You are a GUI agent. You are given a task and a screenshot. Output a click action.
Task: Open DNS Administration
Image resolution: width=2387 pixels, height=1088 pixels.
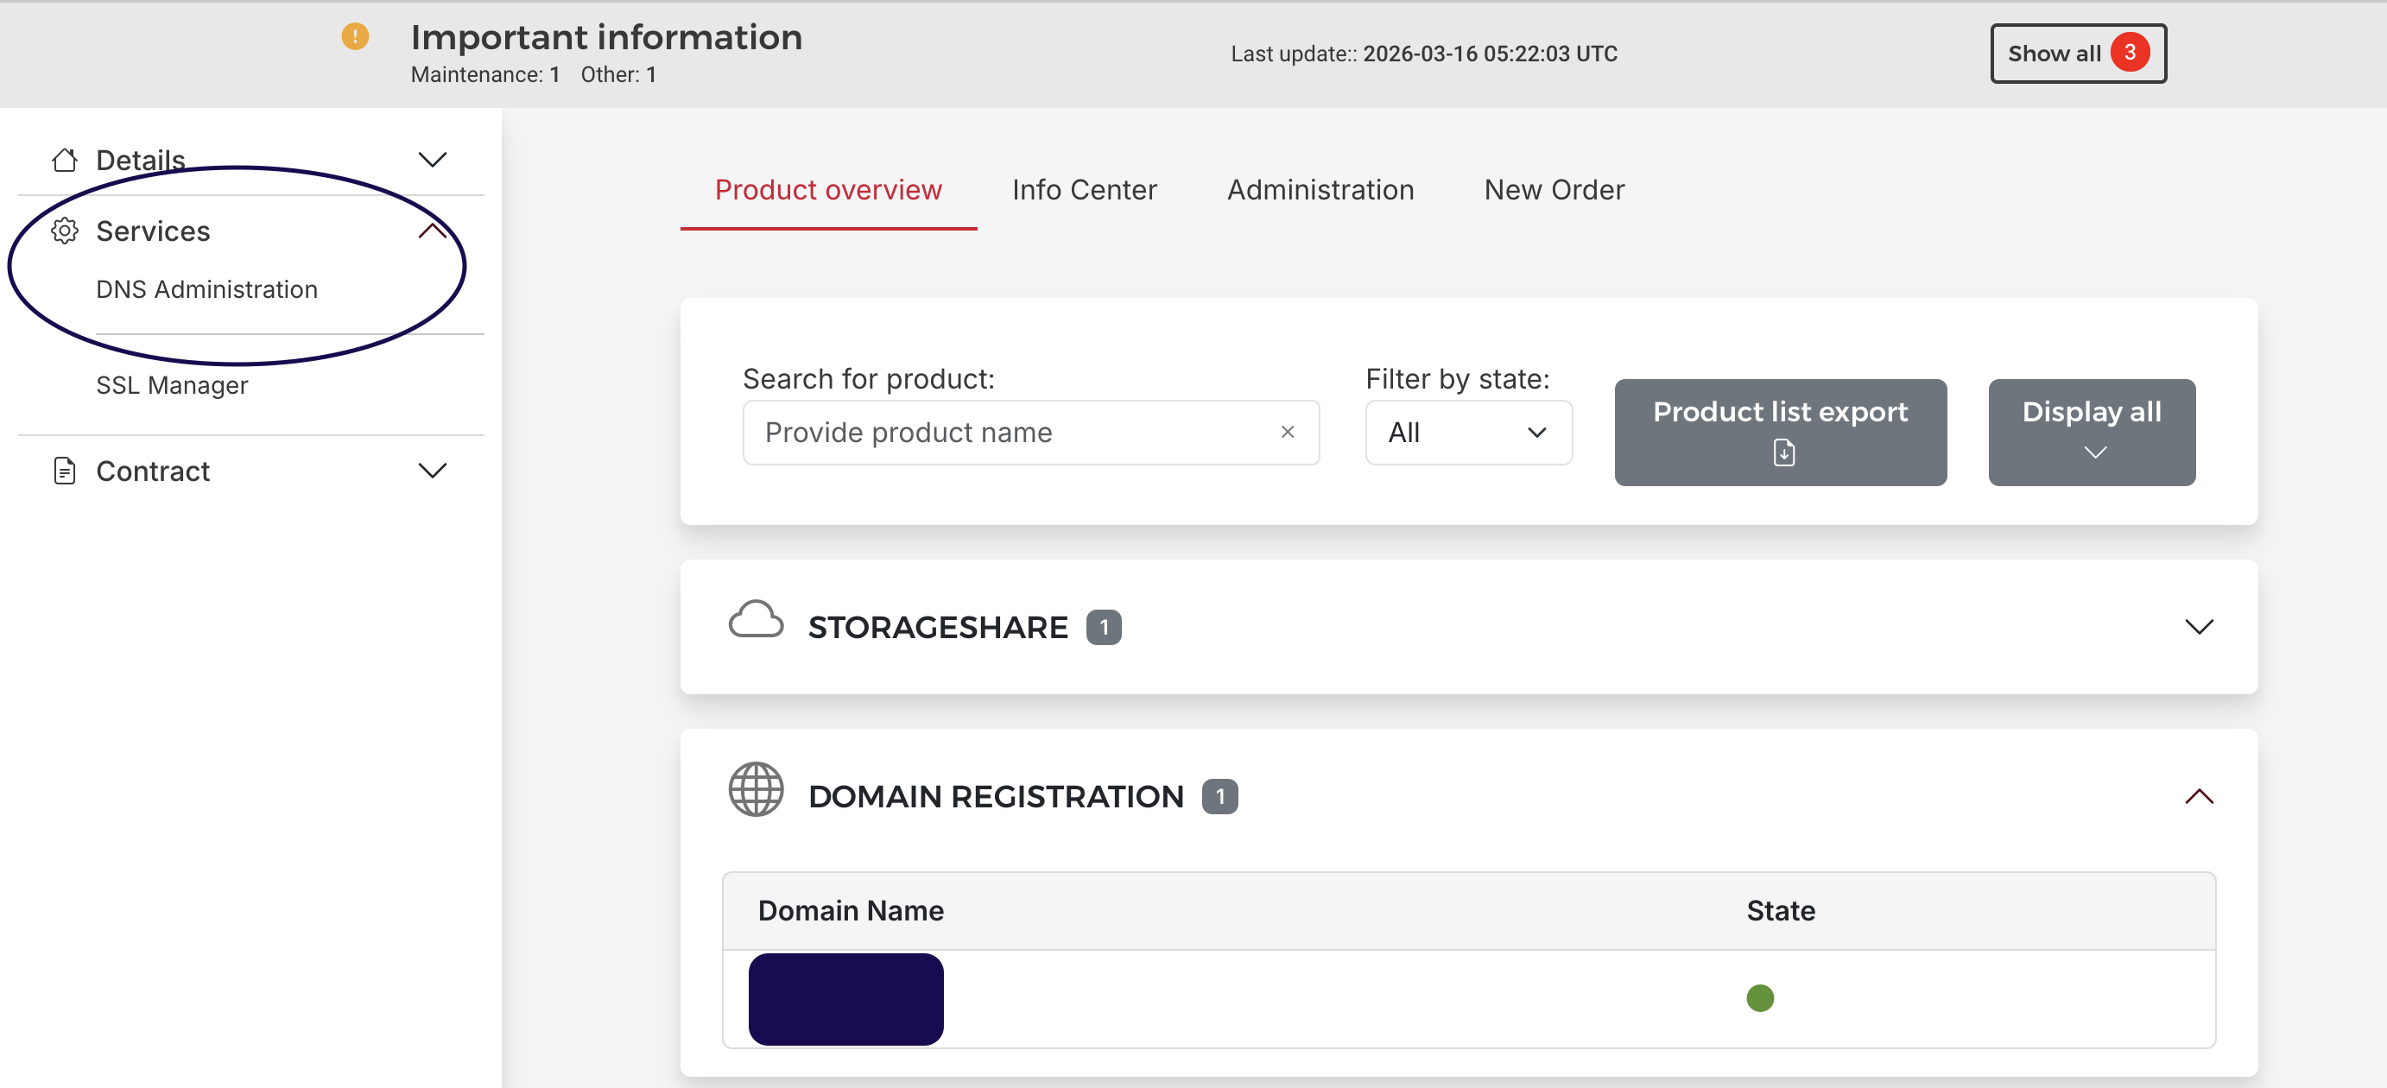pyautogui.click(x=206, y=289)
